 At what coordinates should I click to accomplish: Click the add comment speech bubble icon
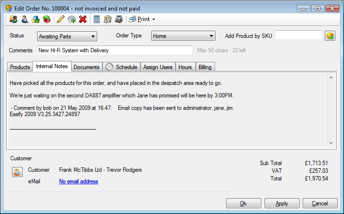click(x=72, y=19)
